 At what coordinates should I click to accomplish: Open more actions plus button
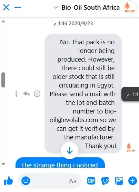click(x=132, y=181)
